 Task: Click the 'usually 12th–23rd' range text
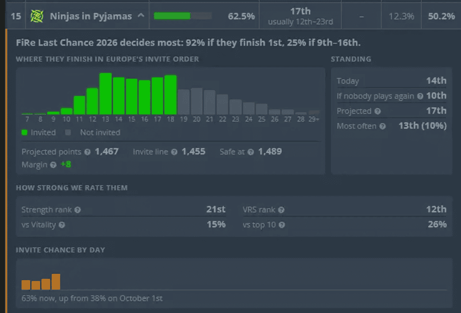click(x=300, y=22)
